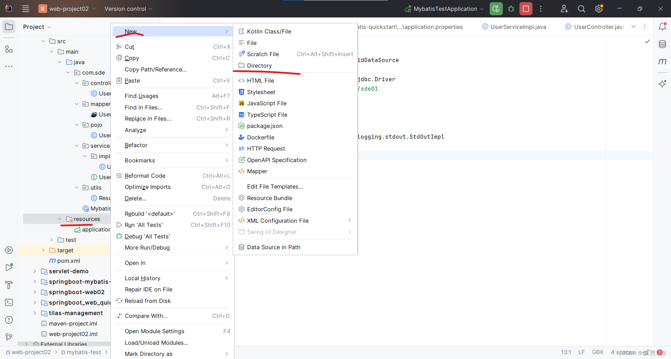Collapse the utils package
Viewport: 671px width, 359px height.
[x=77, y=188]
